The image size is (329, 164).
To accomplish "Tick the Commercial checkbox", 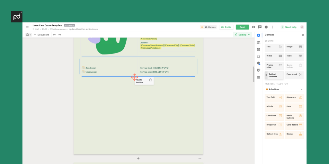I will click(83, 72).
